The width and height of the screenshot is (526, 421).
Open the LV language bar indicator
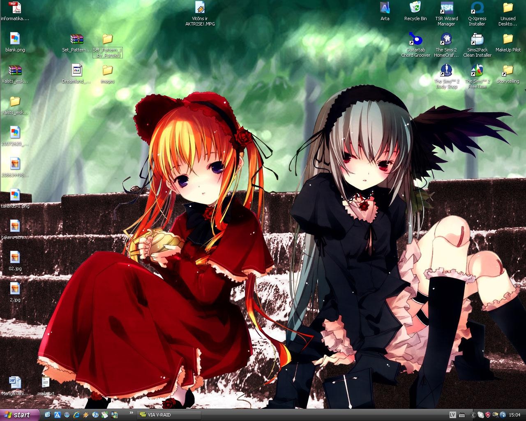coord(452,415)
